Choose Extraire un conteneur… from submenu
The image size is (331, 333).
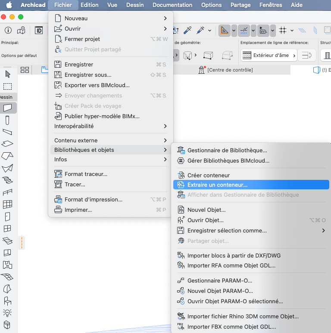coord(251,185)
